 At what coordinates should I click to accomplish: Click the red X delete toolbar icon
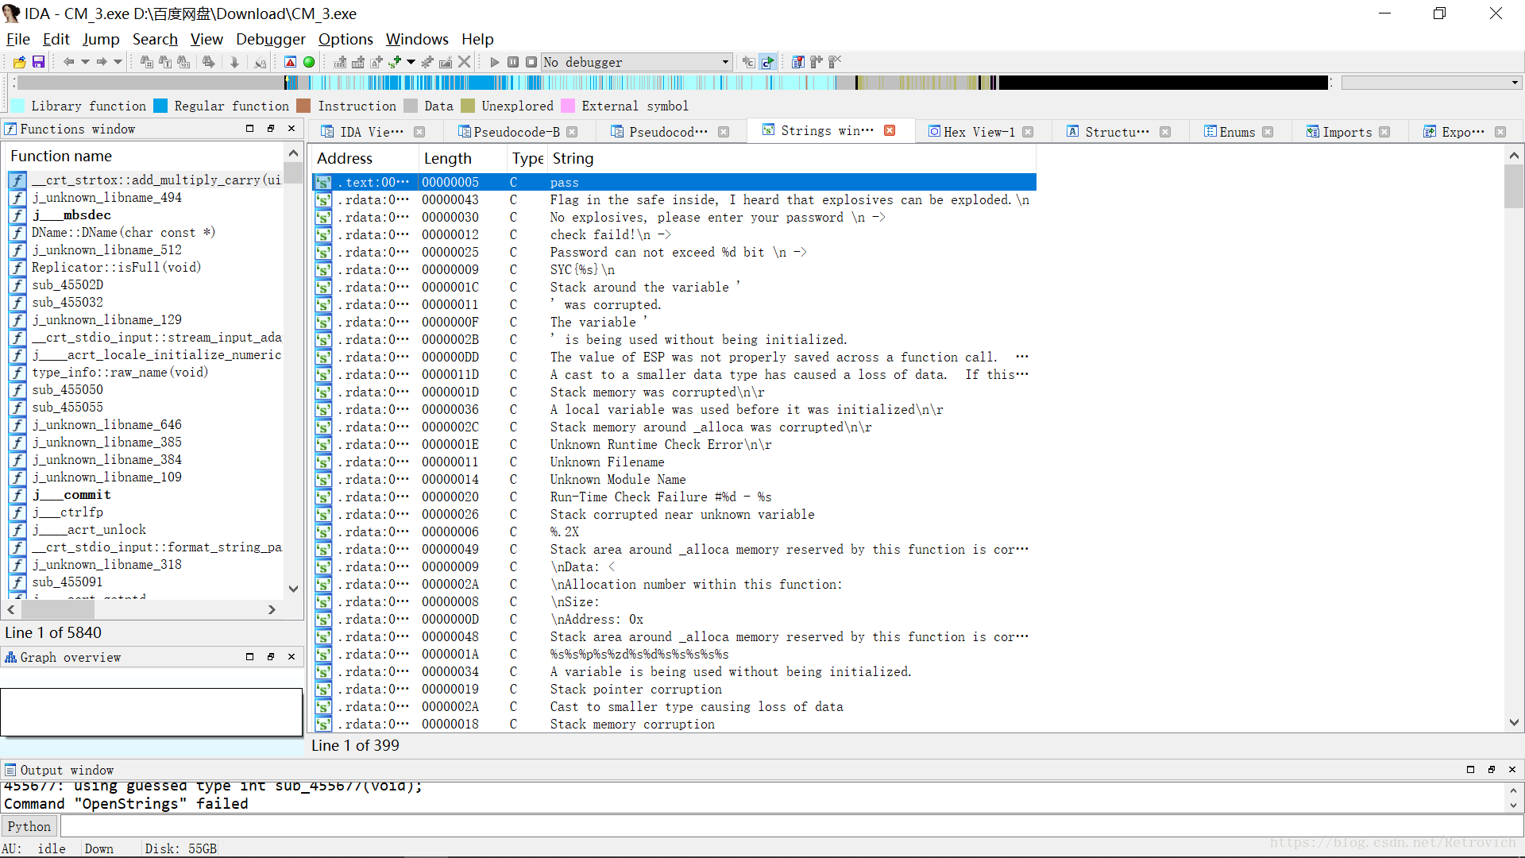465,62
